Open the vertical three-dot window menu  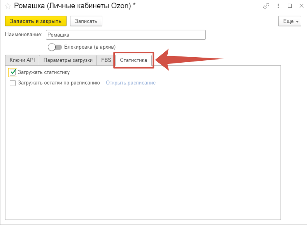pos(278,6)
